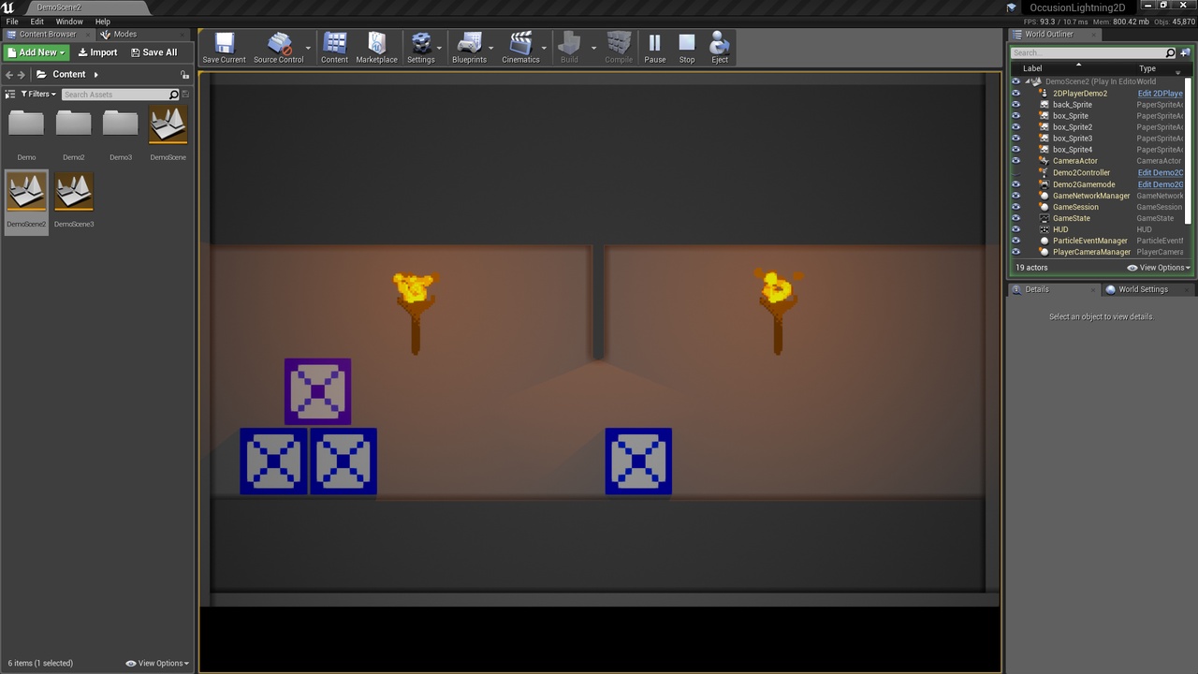Select the DemoScene3 level thumbnail

pyautogui.click(x=73, y=192)
